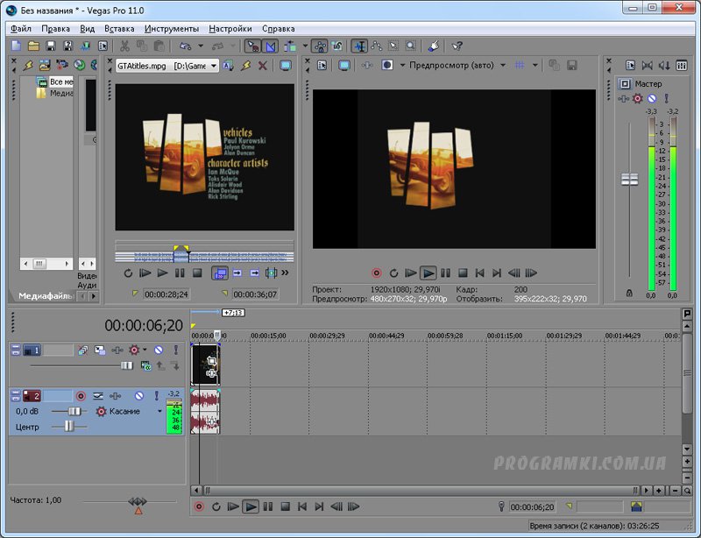Switch to the Медиафайлы tab
Viewport: 701px width, 538px height.
click(46, 296)
